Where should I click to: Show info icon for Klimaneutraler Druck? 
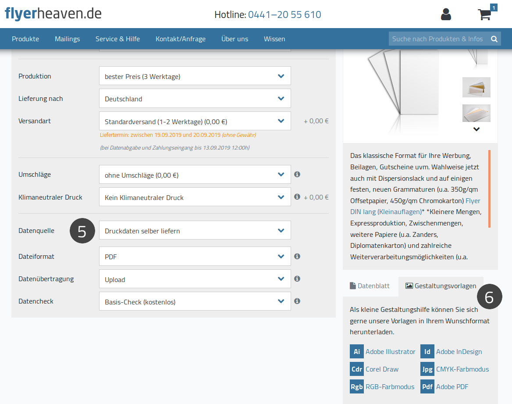[297, 197]
